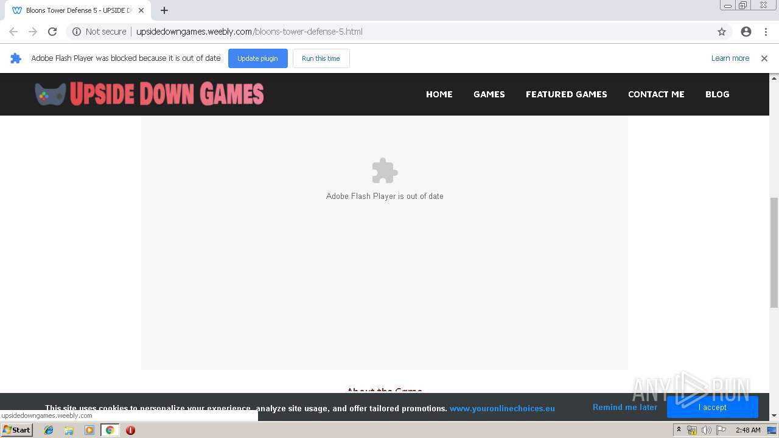View site info via Not secure icon
Image resolution: width=779 pixels, height=438 pixels.
point(77,32)
